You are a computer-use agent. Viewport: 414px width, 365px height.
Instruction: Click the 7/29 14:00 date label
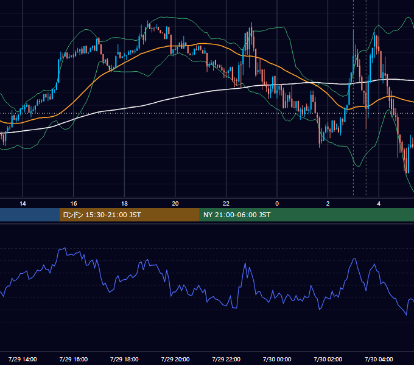23,359
